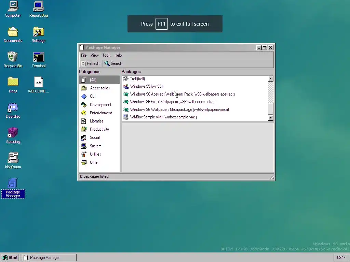Launch the Settings desktop icon
Screen dimensions: 350x262
click(38, 34)
